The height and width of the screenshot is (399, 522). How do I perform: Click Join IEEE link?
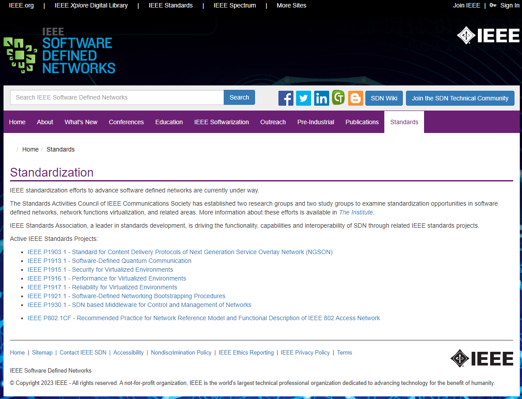[x=466, y=5]
